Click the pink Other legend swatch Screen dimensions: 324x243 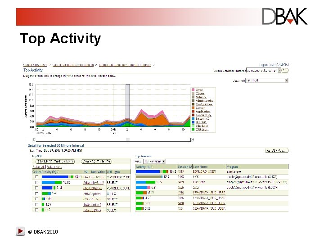pos(193,90)
